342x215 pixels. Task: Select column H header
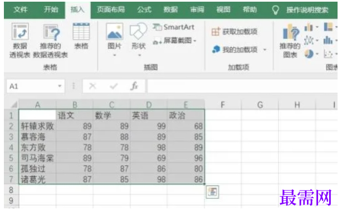coord(297,105)
